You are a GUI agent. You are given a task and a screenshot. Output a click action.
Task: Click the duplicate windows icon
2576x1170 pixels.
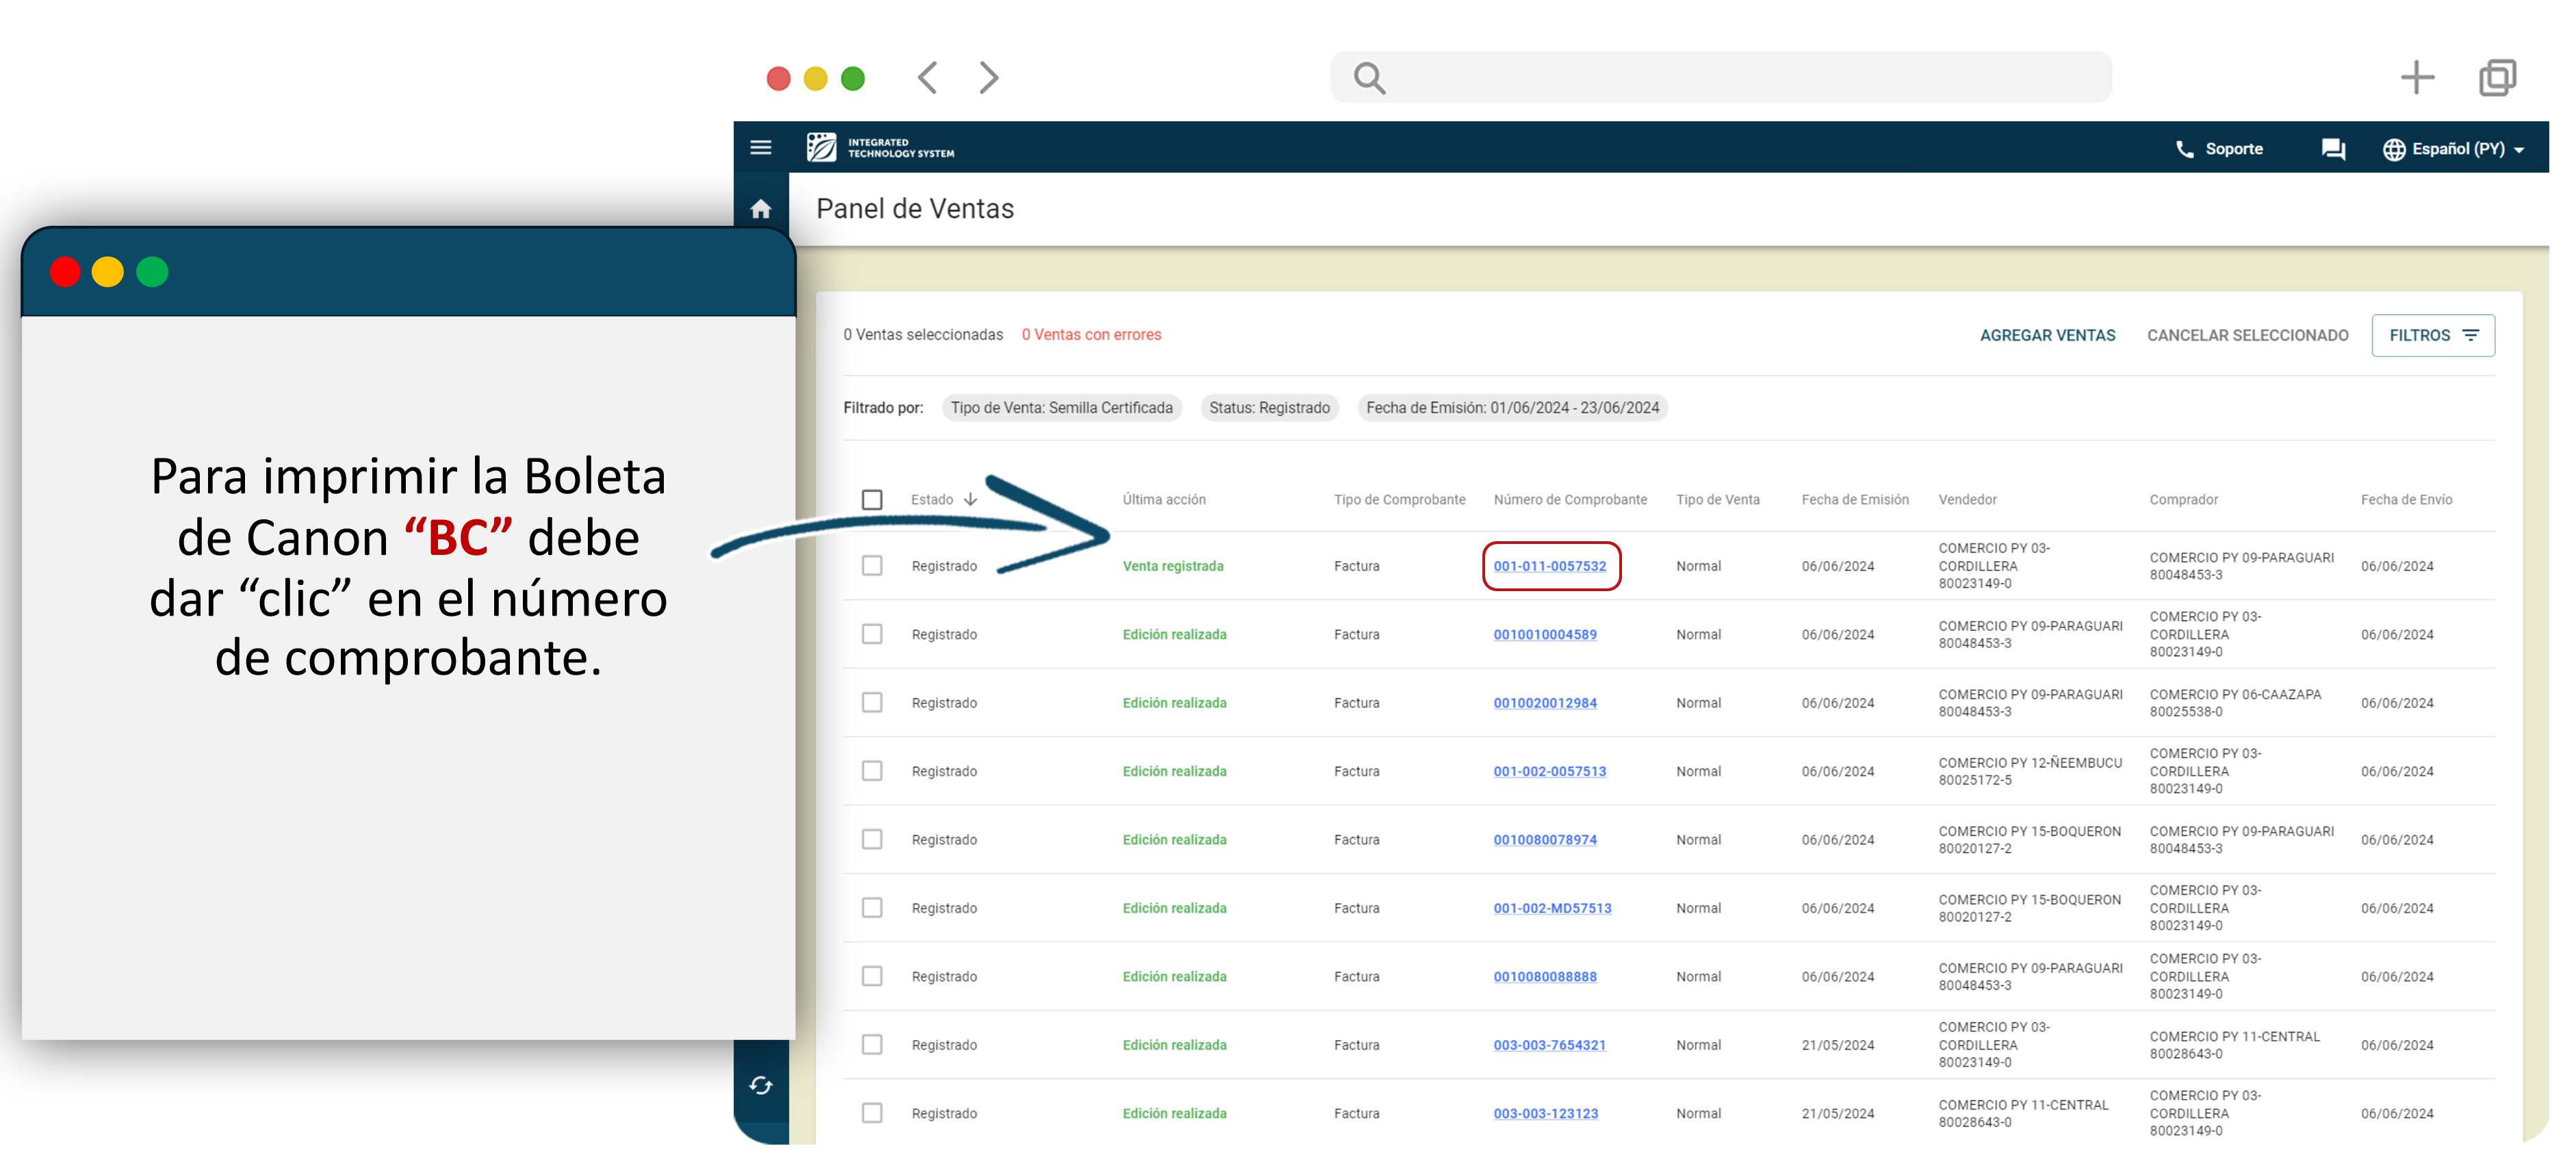tap(2497, 77)
